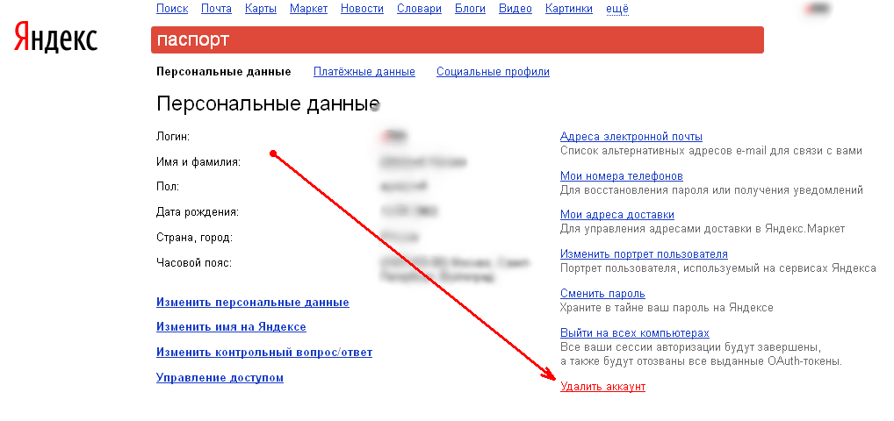Open the Почта link in top navigation
The height and width of the screenshot is (421, 894).
pyautogui.click(x=217, y=9)
